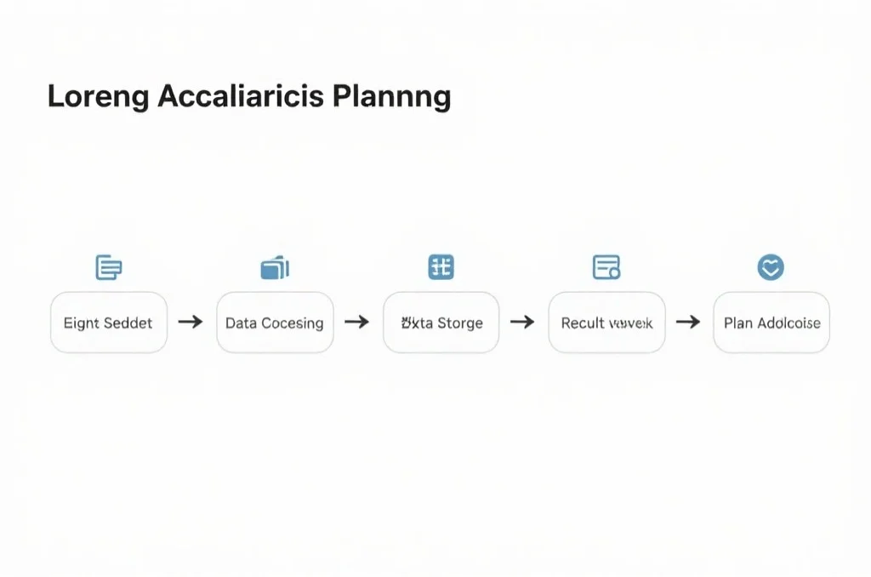Click the word 'Accaliaricis' in the heading

click(241, 96)
